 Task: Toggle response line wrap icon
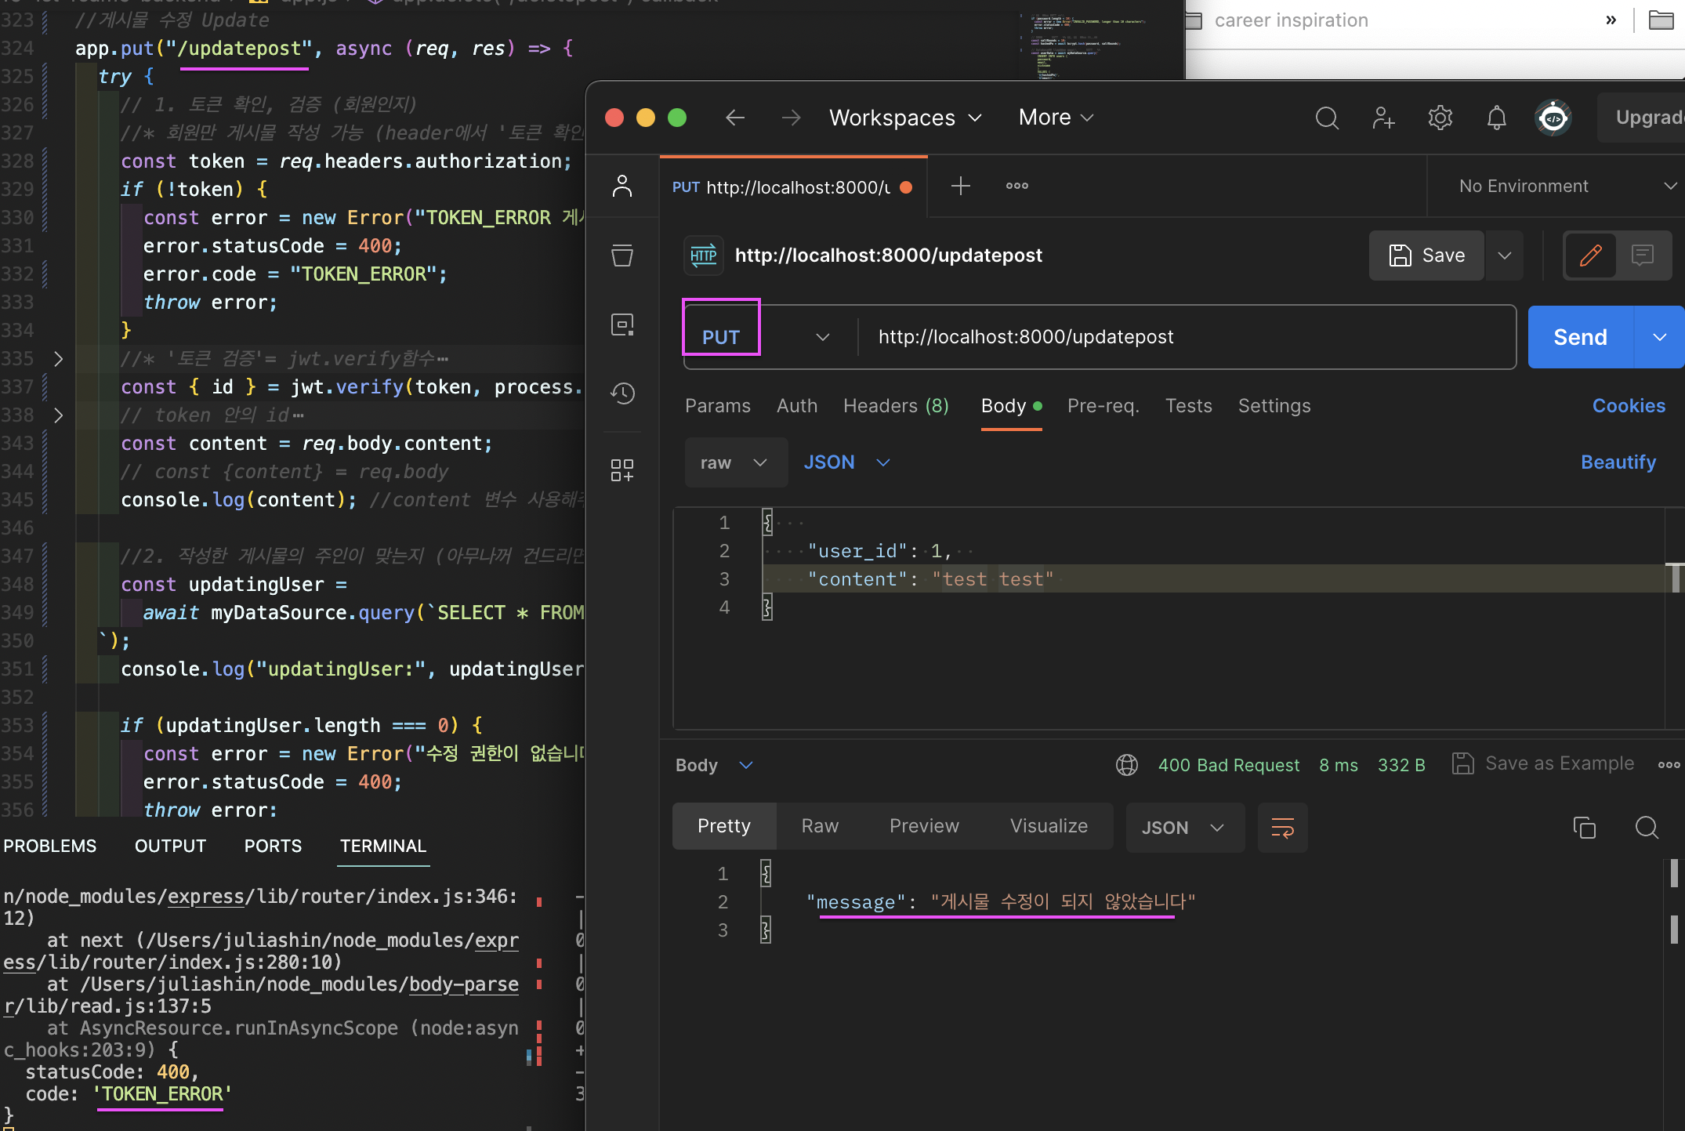pyautogui.click(x=1282, y=828)
